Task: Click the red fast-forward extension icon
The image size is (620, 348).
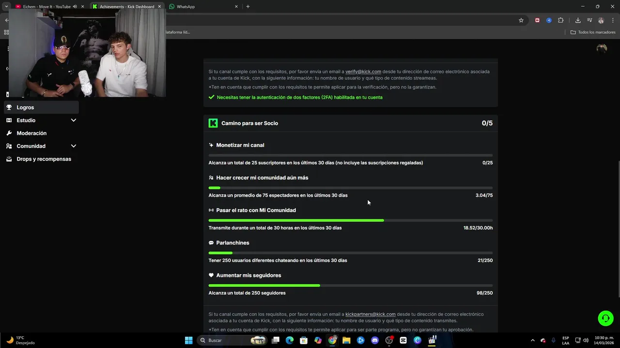Action: click(x=537, y=20)
